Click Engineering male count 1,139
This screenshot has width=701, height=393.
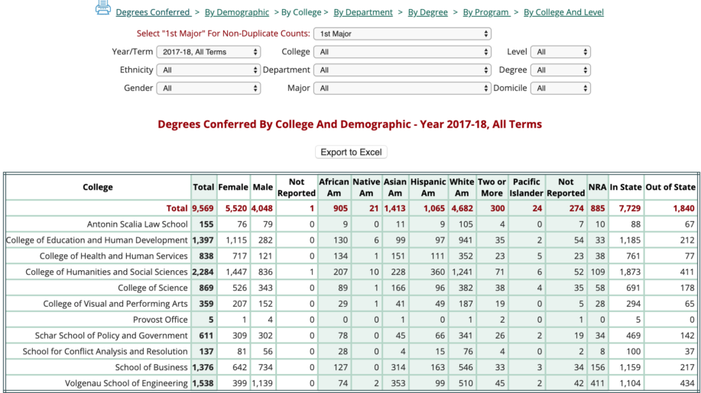[x=262, y=383]
